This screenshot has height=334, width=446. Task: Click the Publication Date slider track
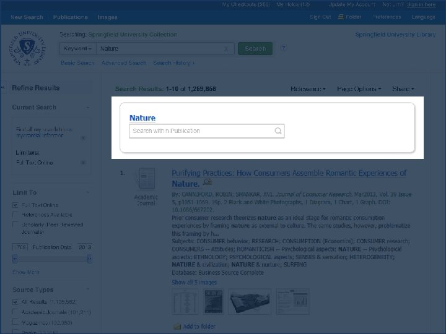tap(52, 259)
